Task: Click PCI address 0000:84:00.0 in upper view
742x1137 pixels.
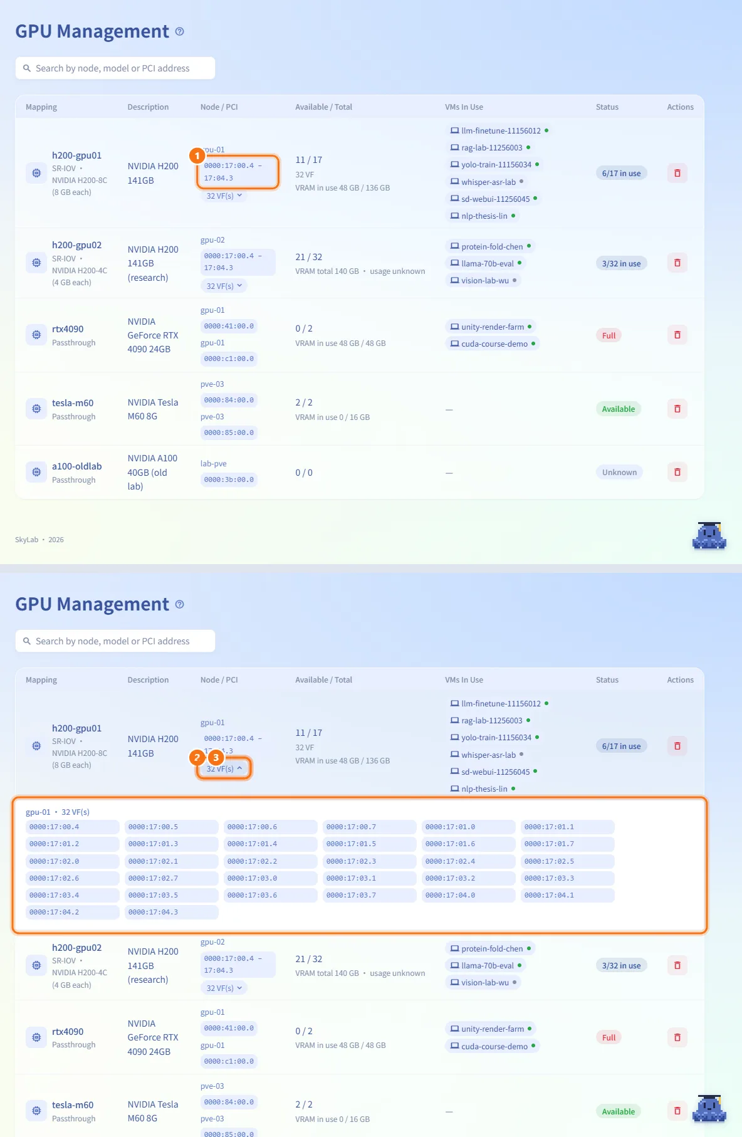Action: [229, 400]
